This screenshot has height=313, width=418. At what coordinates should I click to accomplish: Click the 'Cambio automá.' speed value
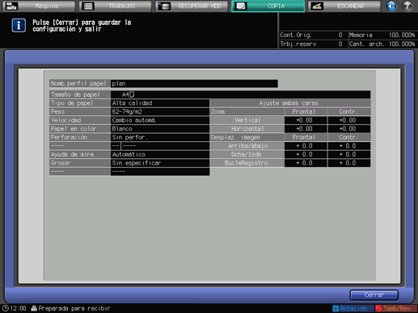click(x=160, y=120)
